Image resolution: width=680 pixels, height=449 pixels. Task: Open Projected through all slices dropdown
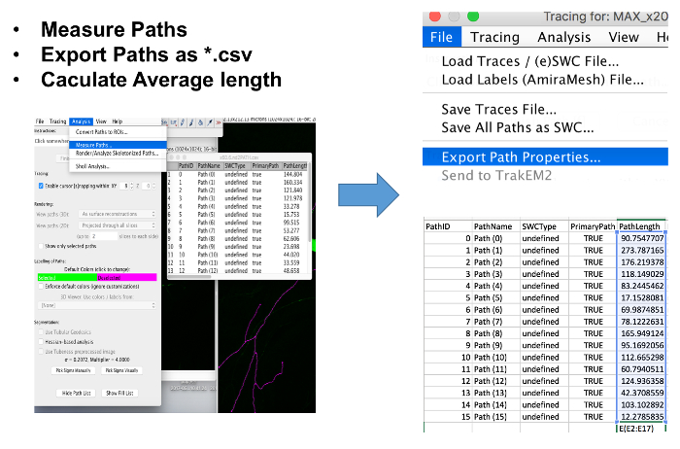pyautogui.click(x=118, y=225)
